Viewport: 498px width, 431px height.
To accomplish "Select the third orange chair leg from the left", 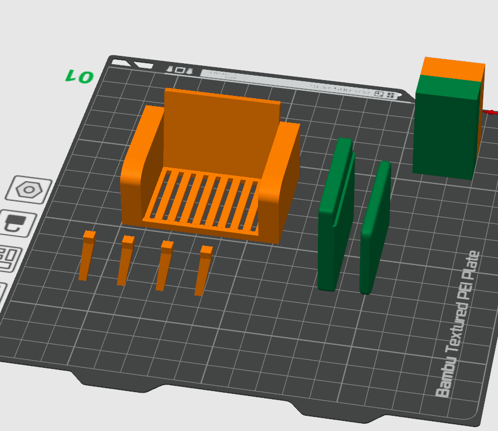I will pos(164,266).
